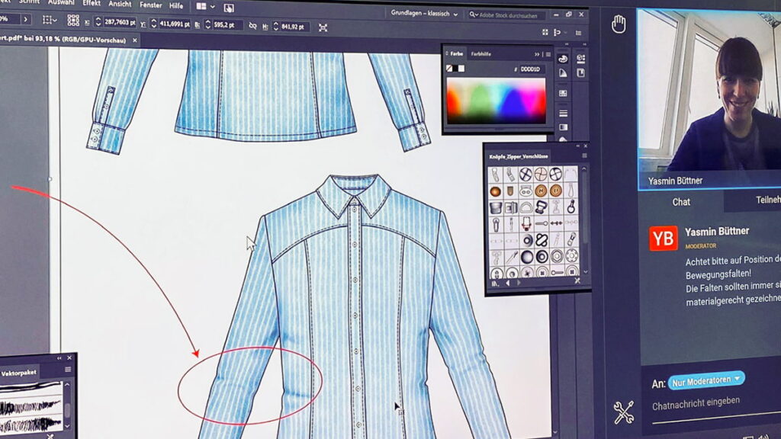Click the raise hand icon
The height and width of the screenshot is (439, 781).
coord(619,24)
